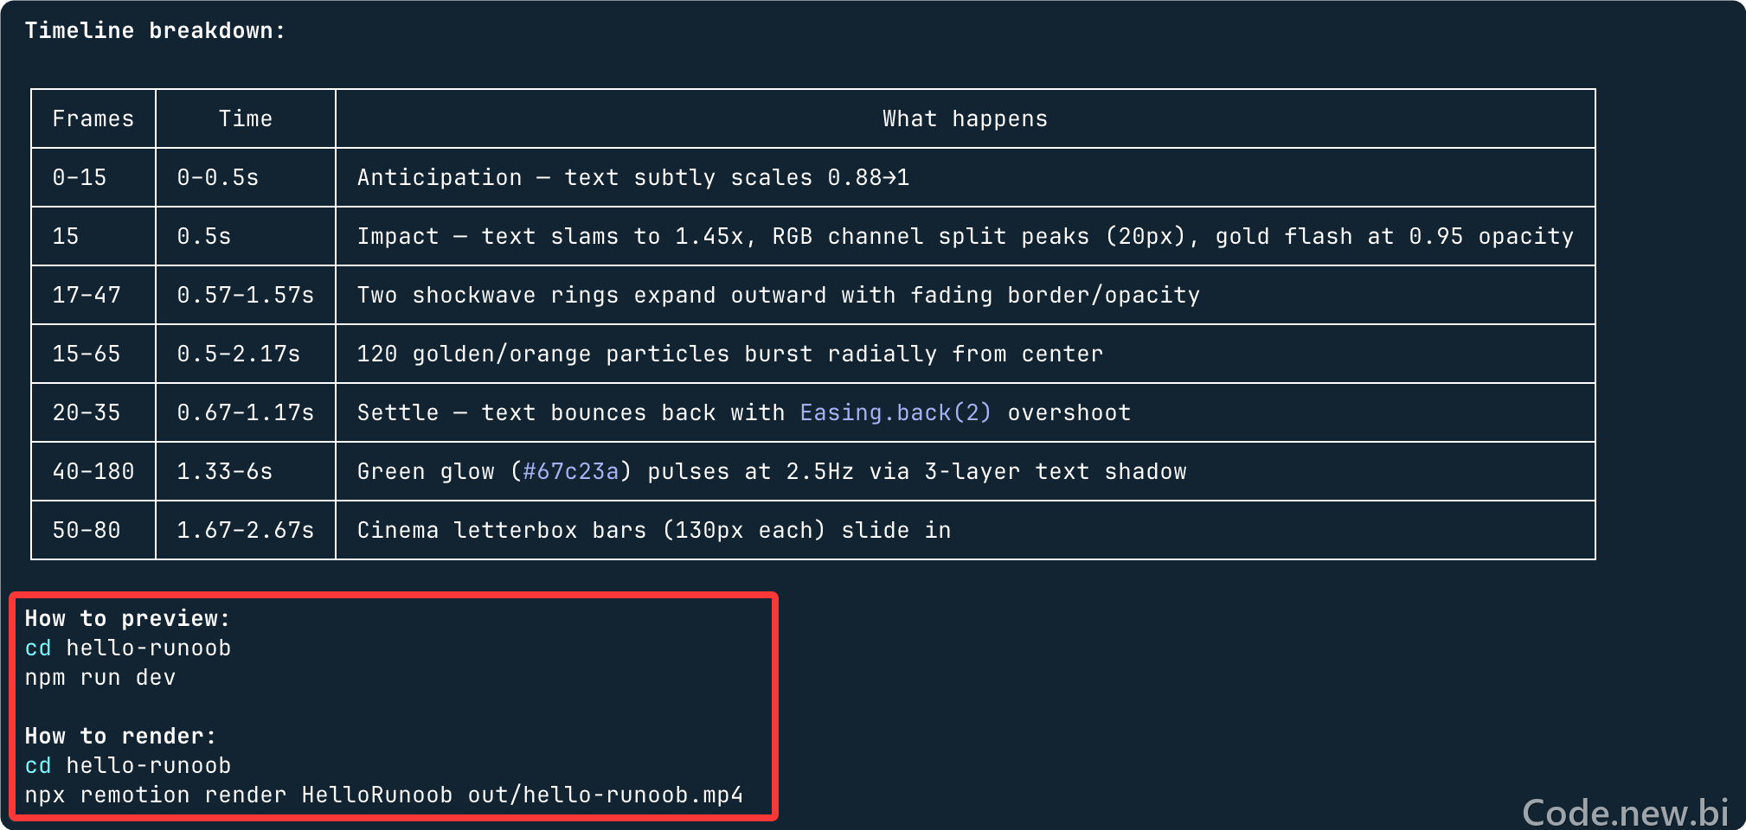Click the How to preview heading
The height and width of the screenshot is (830, 1746).
coord(127,618)
